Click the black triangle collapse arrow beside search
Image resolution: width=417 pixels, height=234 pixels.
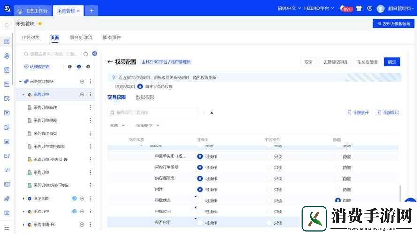(212, 113)
